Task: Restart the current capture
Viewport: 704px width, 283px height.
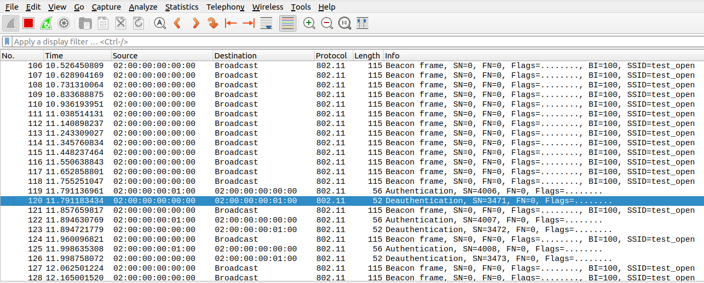Action: pos(46,23)
